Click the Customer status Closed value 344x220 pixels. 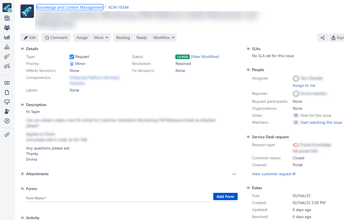pos(298,158)
